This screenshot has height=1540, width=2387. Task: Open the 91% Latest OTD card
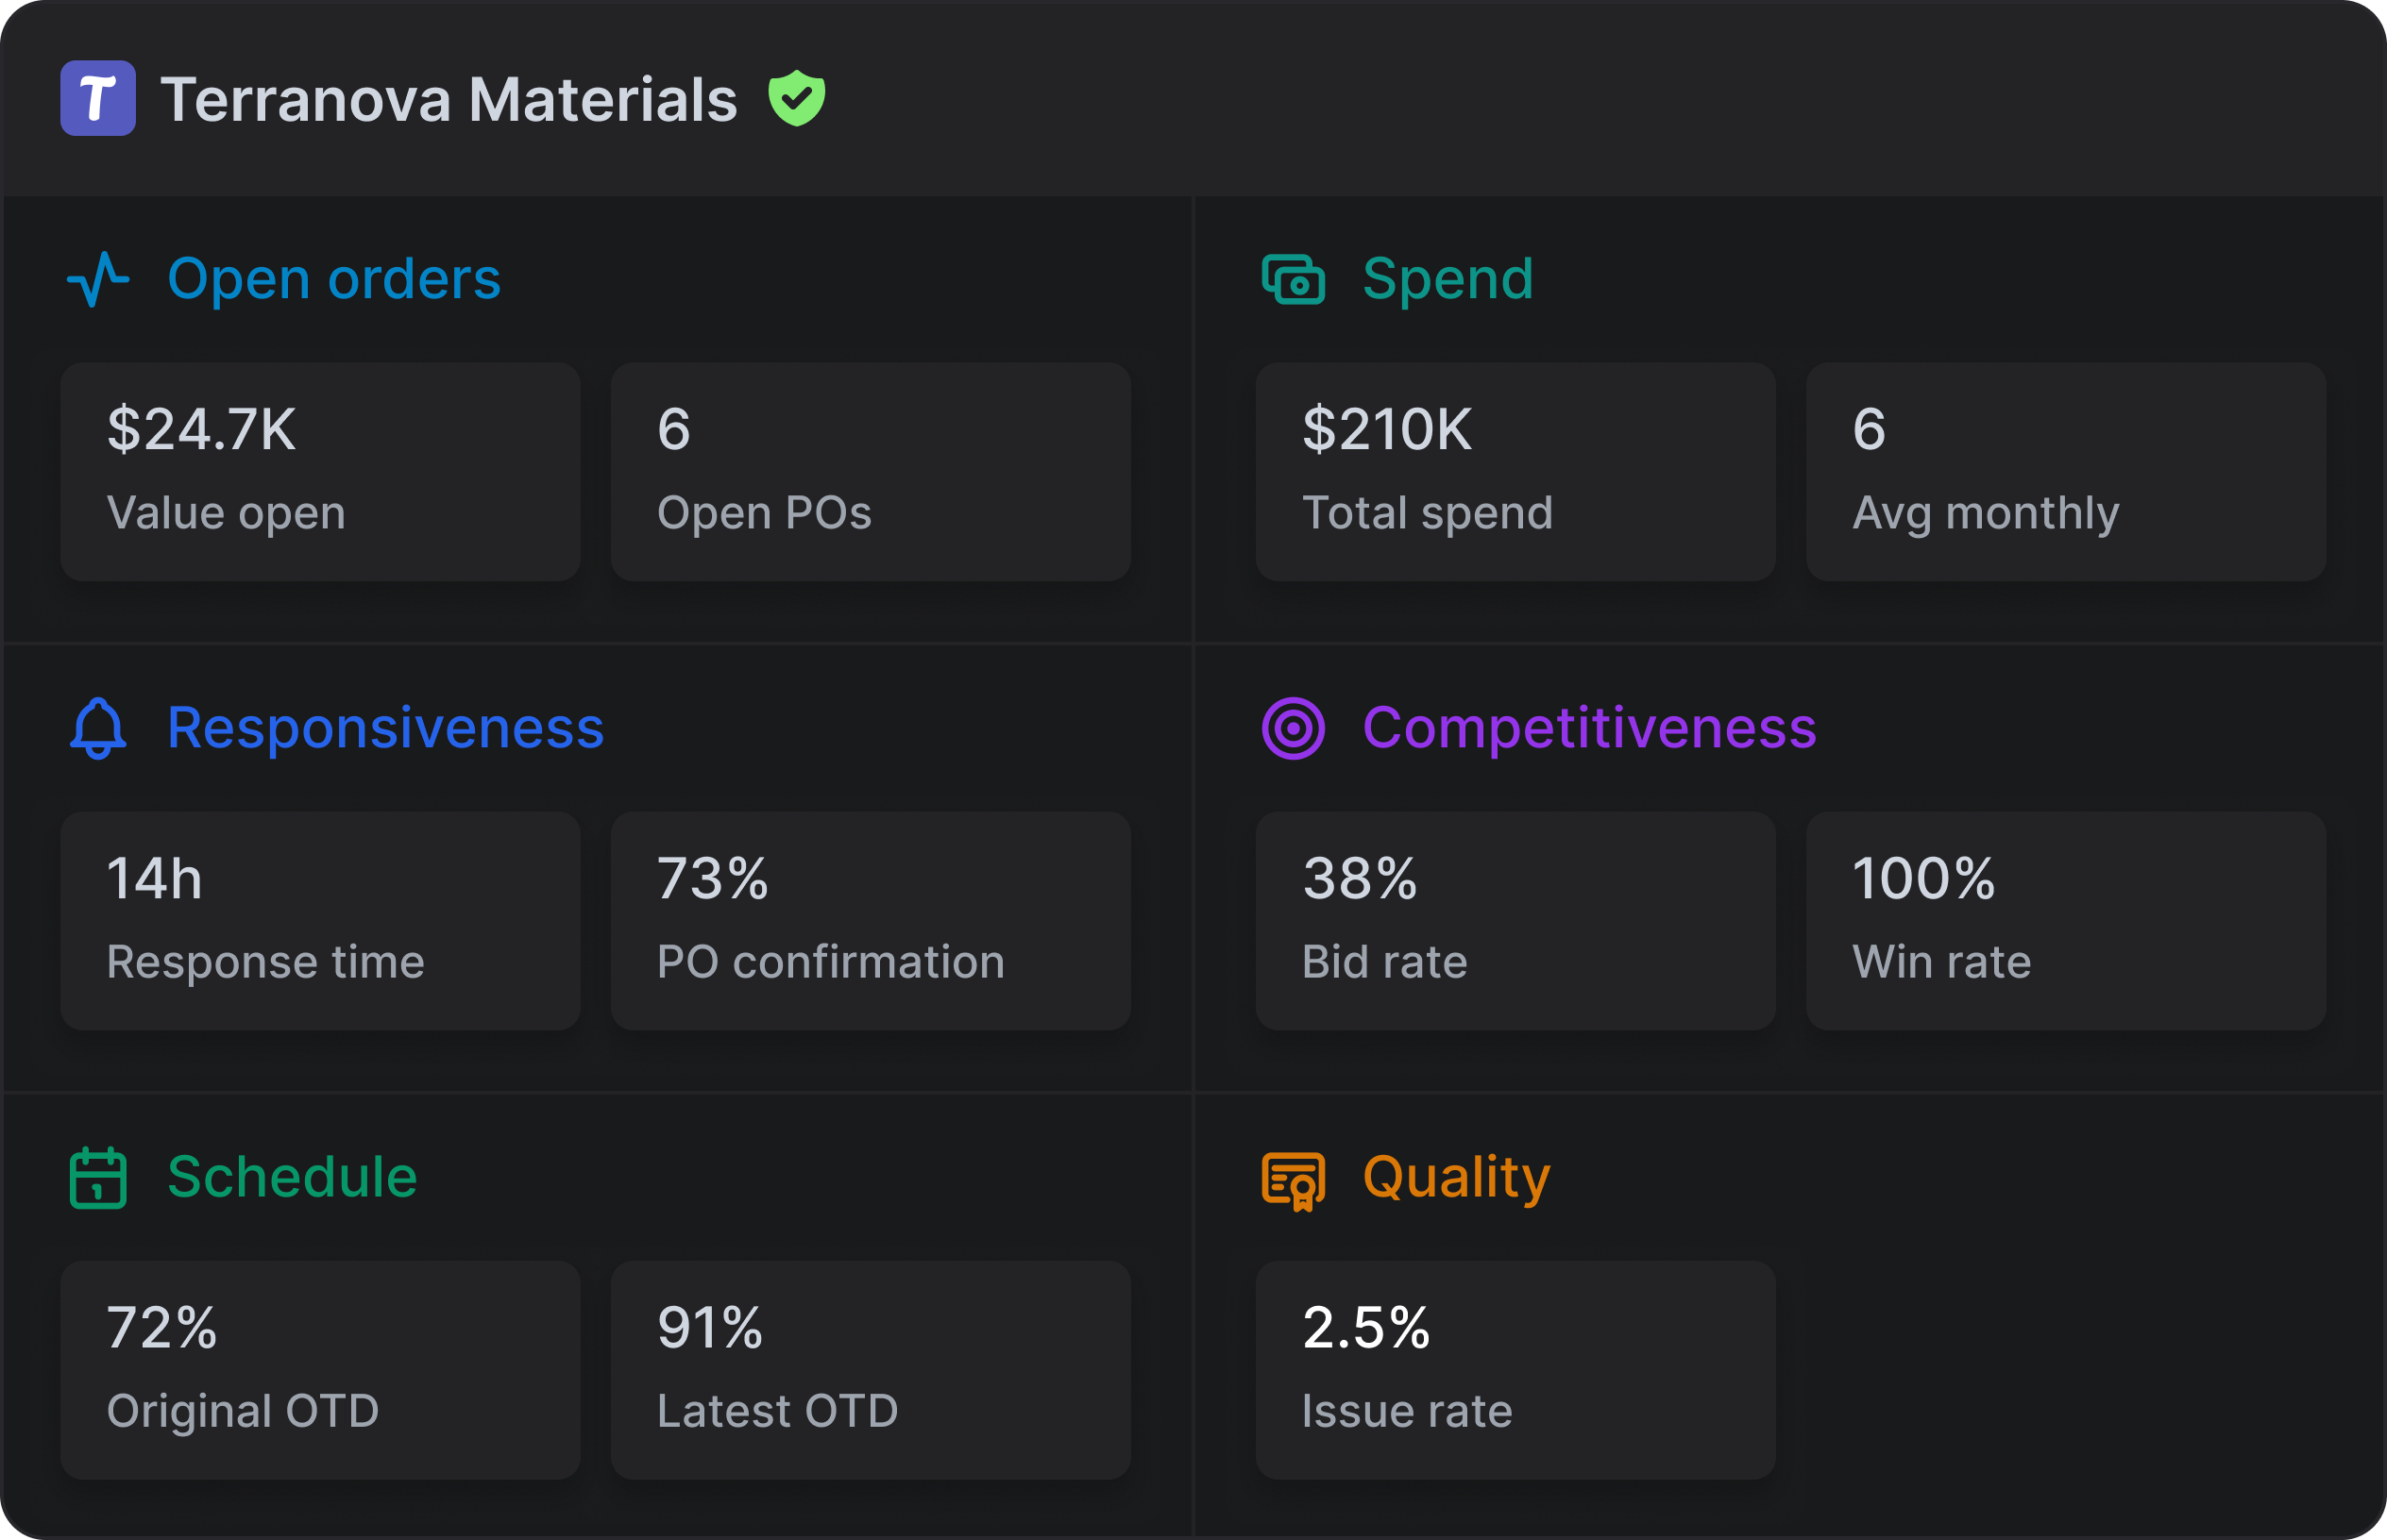[871, 1370]
